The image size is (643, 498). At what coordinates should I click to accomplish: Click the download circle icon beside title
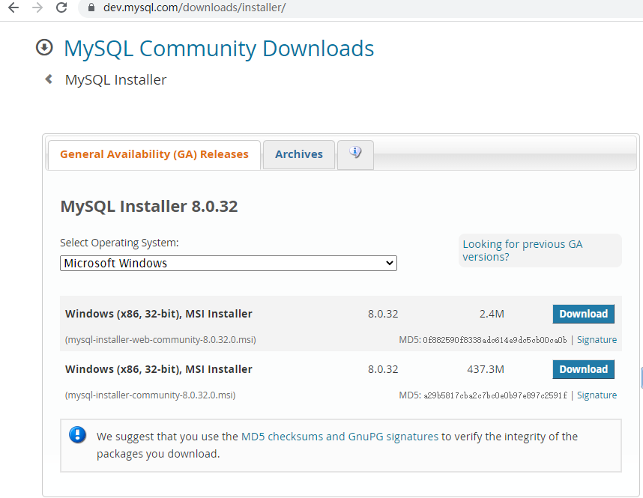44,47
